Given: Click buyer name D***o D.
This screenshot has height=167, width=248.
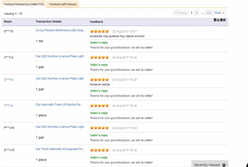Looking at the screenshot, I should 9,150.
